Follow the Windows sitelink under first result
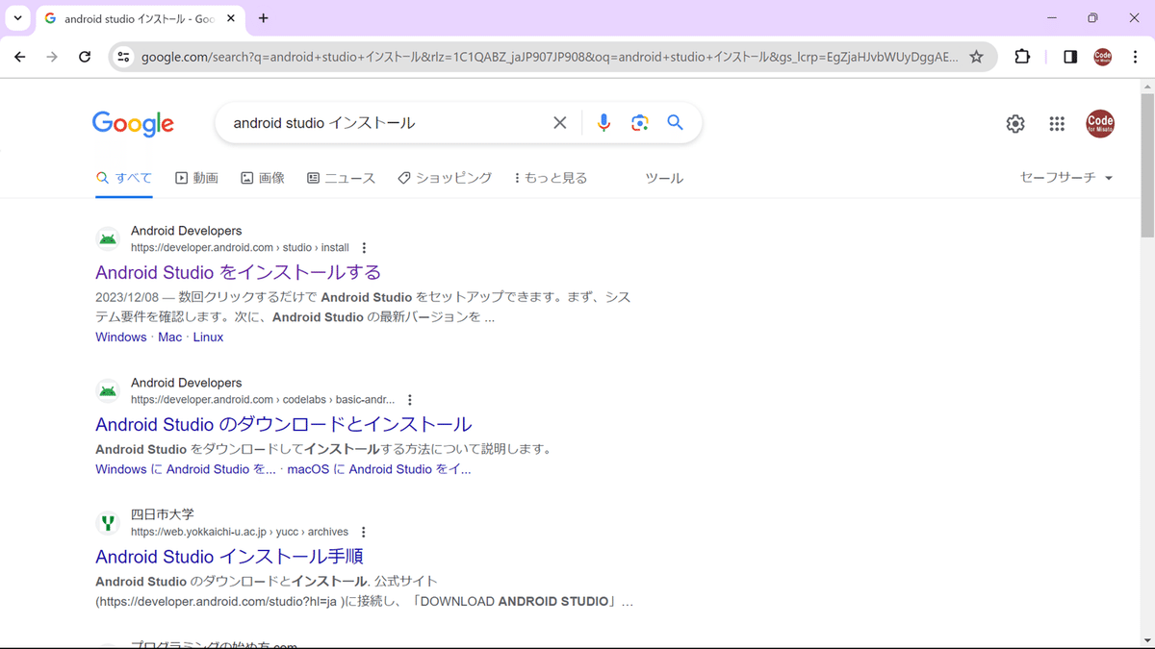1155x649 pixels. pyautogui.click(x=121, y=337)
